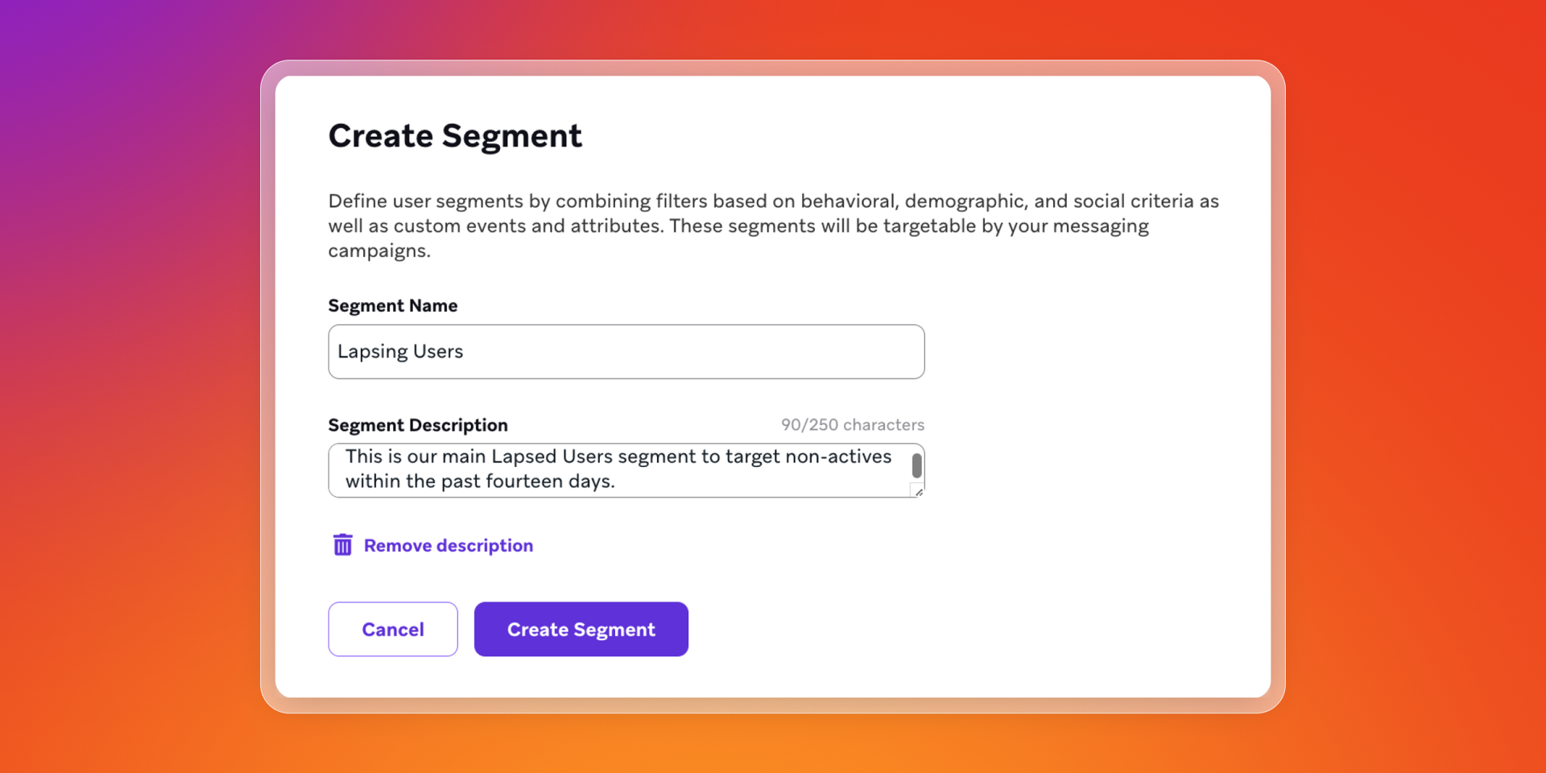Click the scrollbar thumb in the description box

click(916, 465)
